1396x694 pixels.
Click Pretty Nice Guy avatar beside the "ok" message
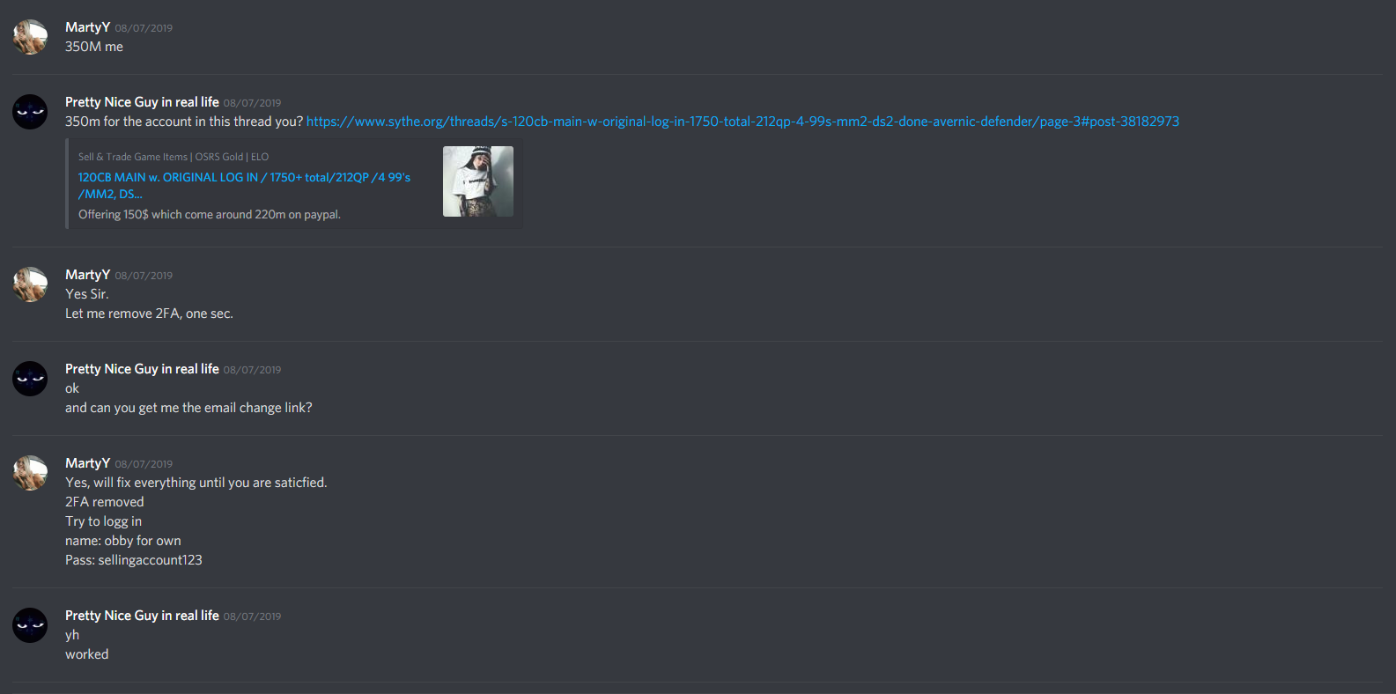point(30,379)
